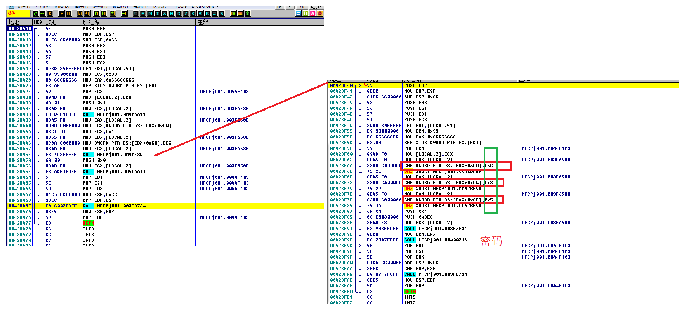
Task: Click the 注释 column header
Action: [x=260, y=22]
